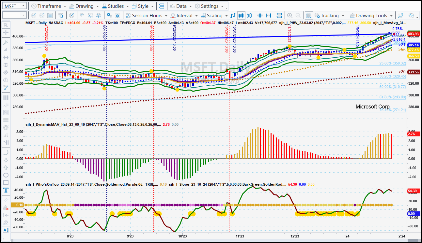Switch to OHLC bar chart style
This screenshot has height=243, width=422.
233,15
